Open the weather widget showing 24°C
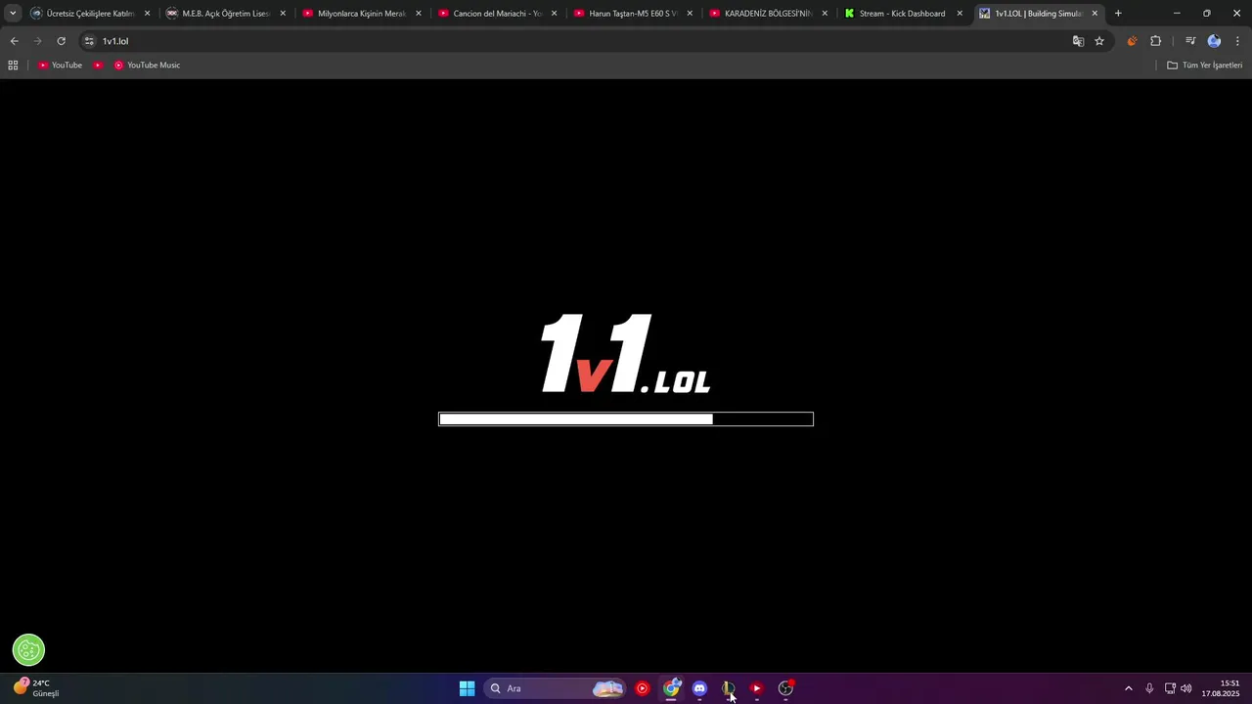Viewport: 1252px width, 704px height. click(x=37, y=688)
